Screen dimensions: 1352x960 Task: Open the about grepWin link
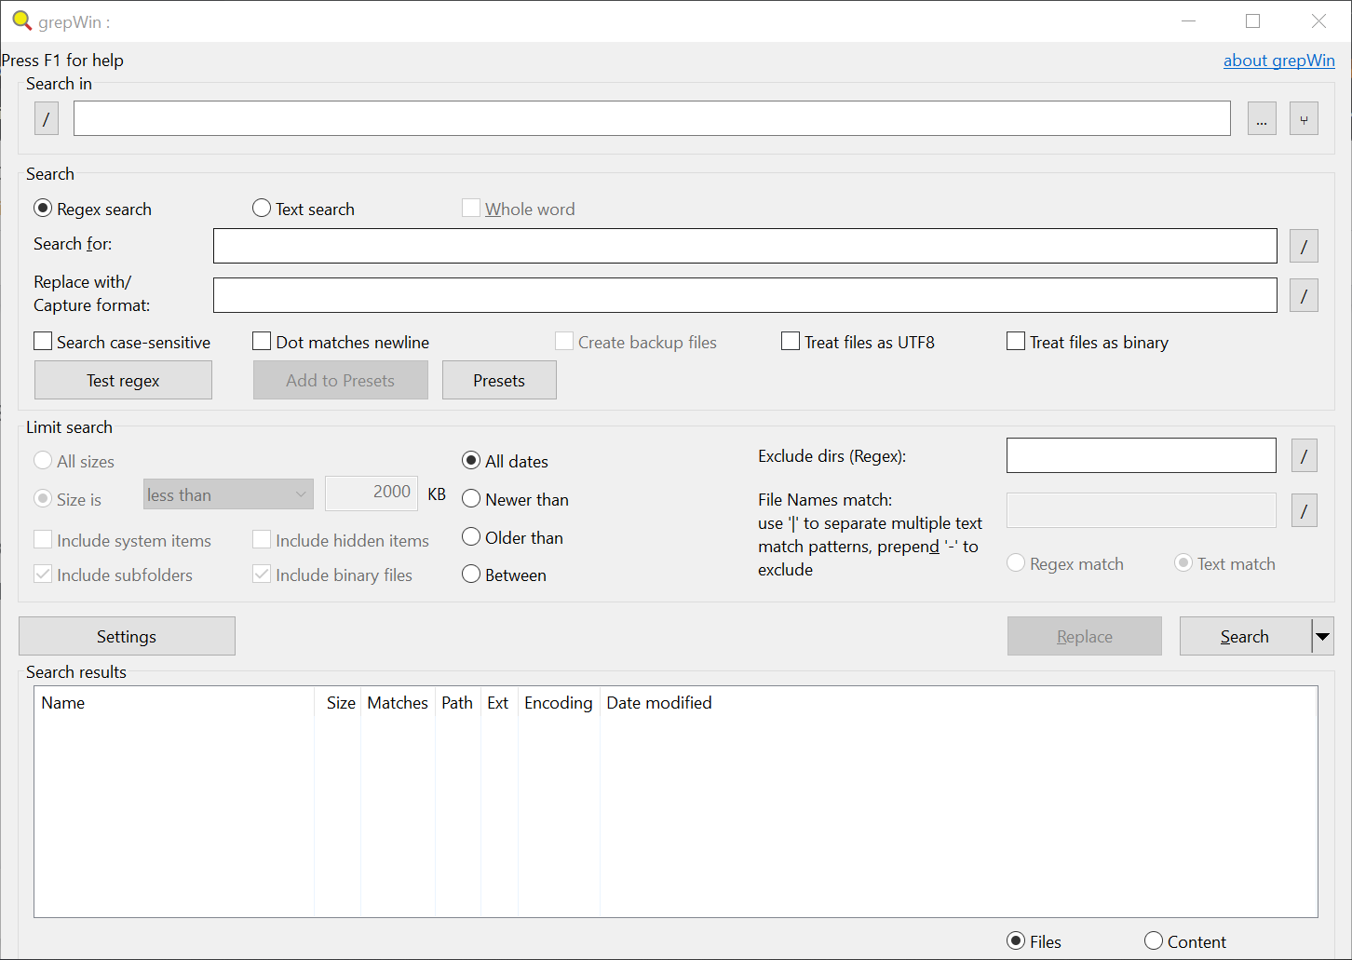(x=1278, y=61)
